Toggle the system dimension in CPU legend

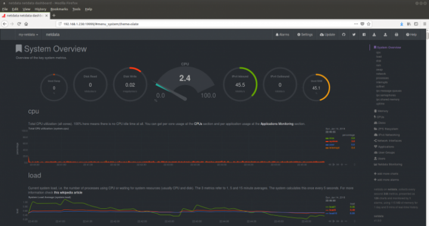[332, 142]
